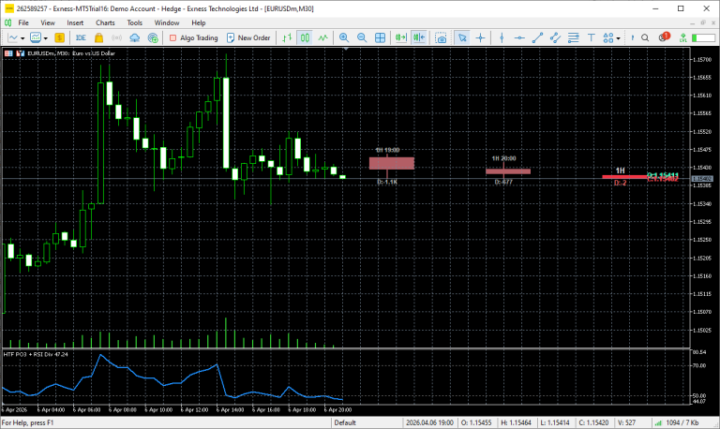
Task: Click the search magnifier icon
Action: click(x=645, y=37)
